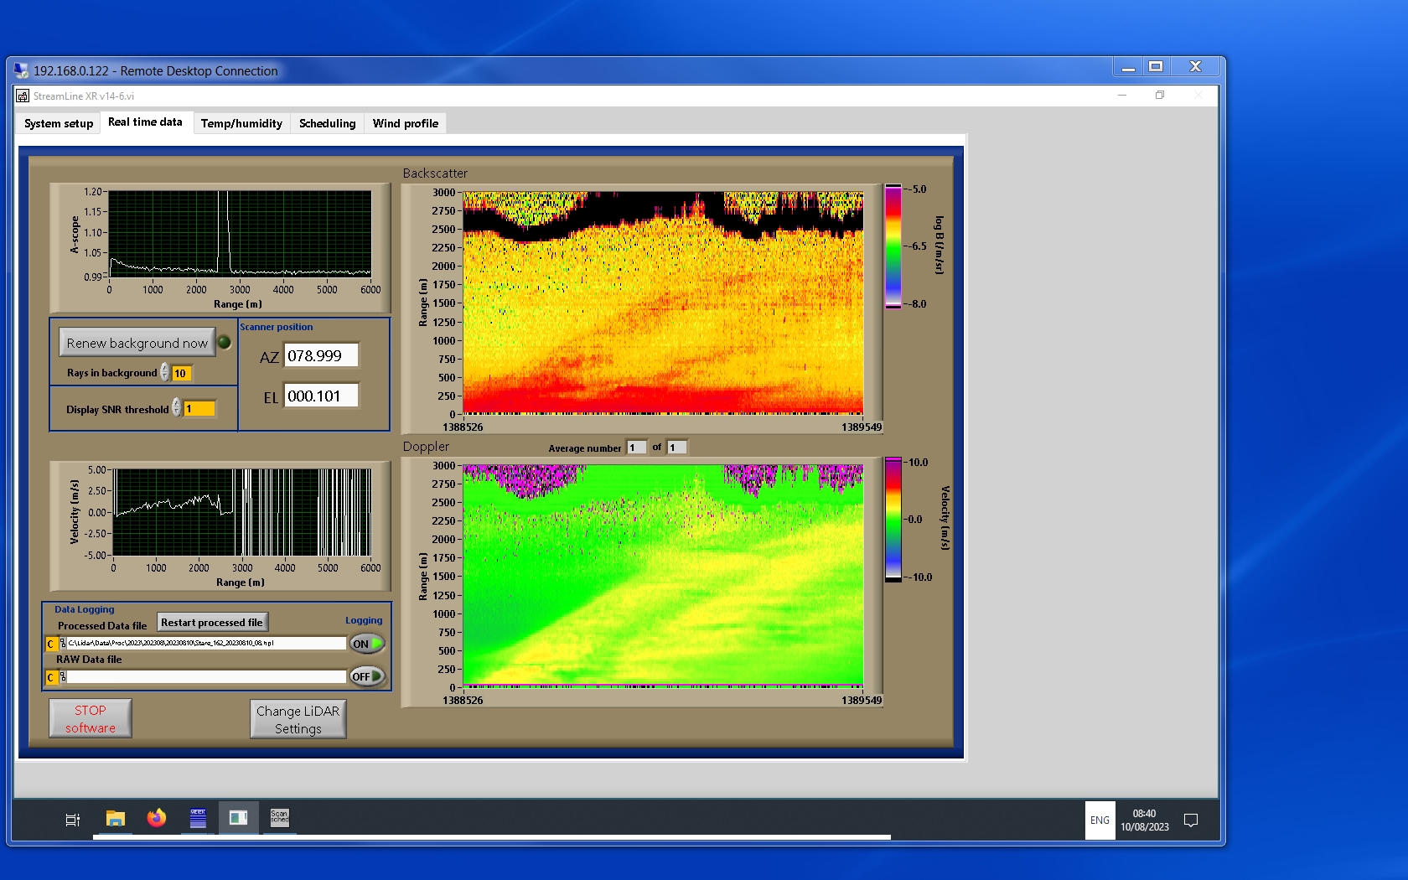The width and height of the screenshot is (1408, 880).
Task: Click the RAW data file browse icon
Action: point(63,677)
